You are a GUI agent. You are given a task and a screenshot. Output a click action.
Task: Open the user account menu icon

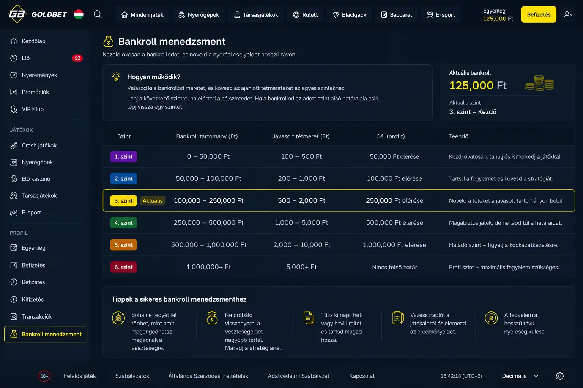(568, 14)
